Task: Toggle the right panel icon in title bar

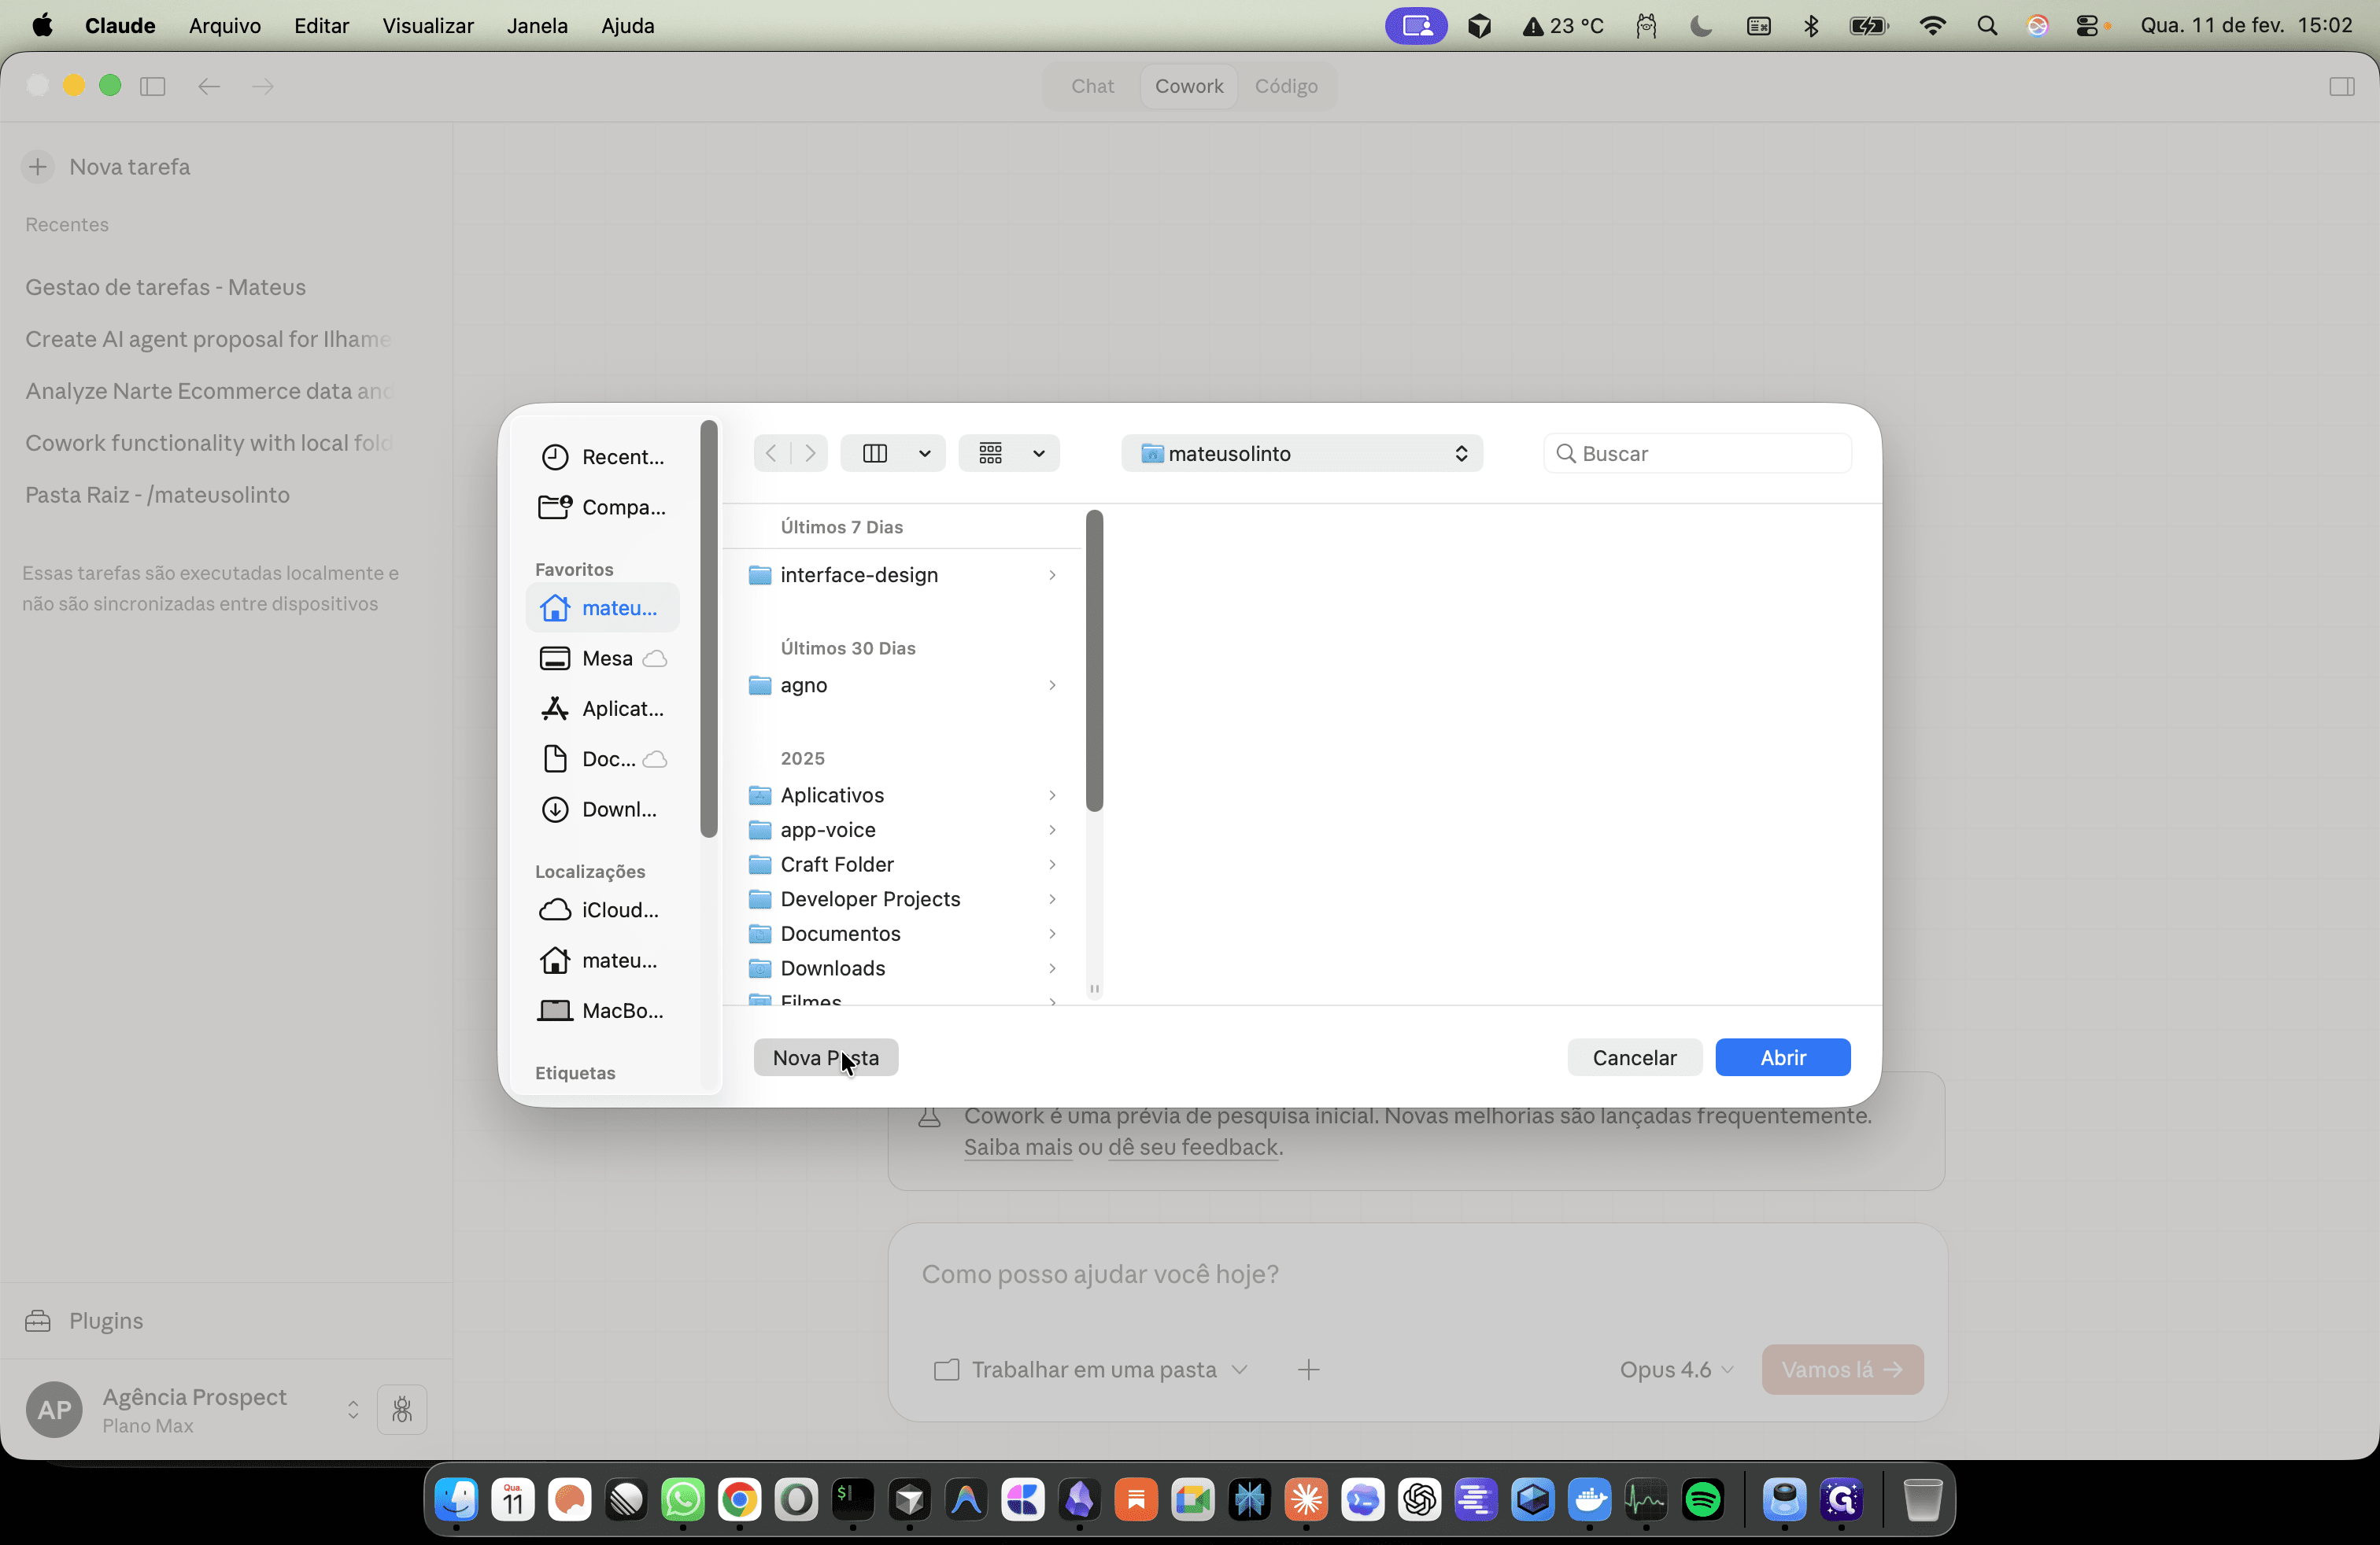Action: point(2341,86)
